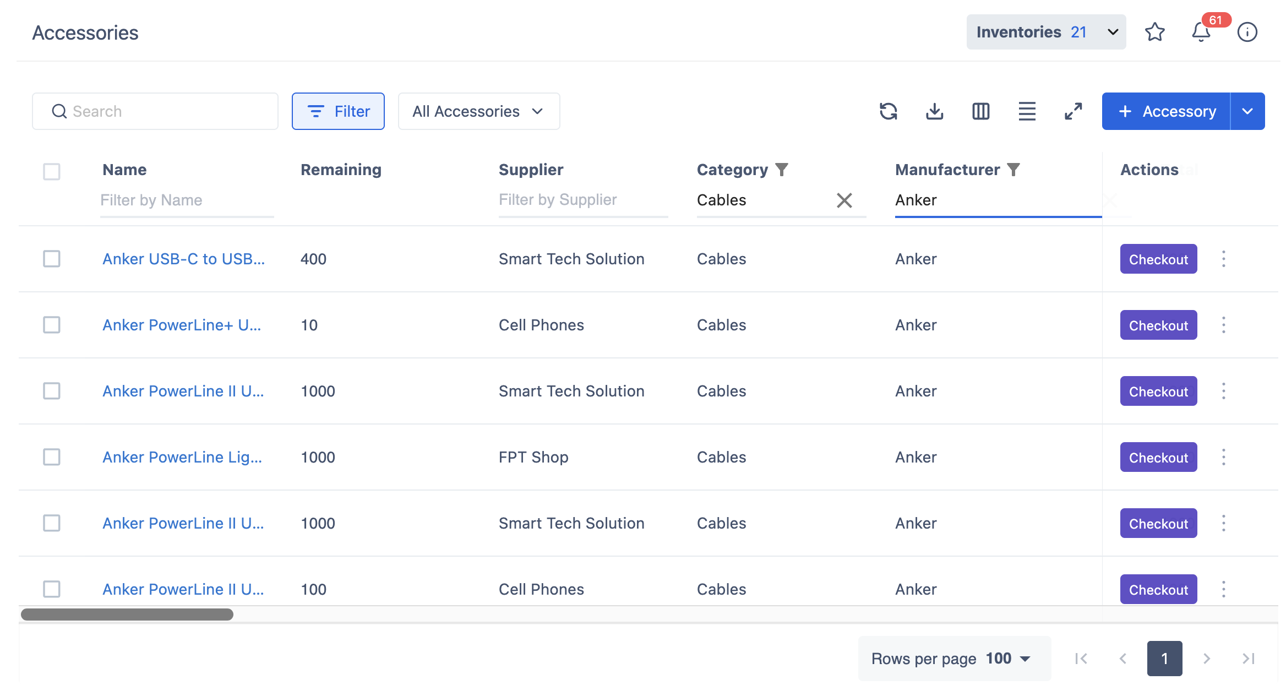1286x696 pixels.
Task: Clear the Cables category filter
Action: pos(844,200)
